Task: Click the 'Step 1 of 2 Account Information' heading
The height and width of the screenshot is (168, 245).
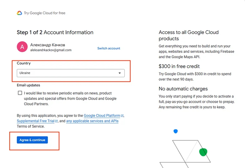Action: (55, 32)
